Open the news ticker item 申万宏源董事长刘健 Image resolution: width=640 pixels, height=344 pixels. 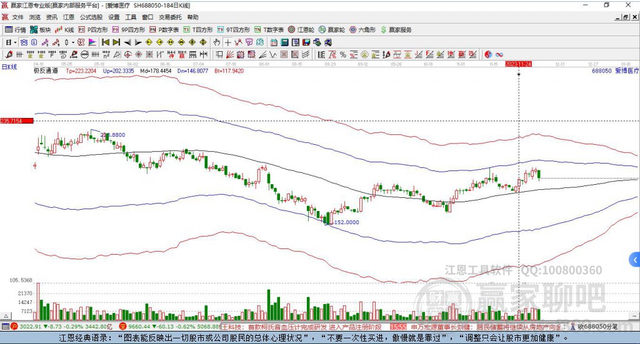[442, 327]
